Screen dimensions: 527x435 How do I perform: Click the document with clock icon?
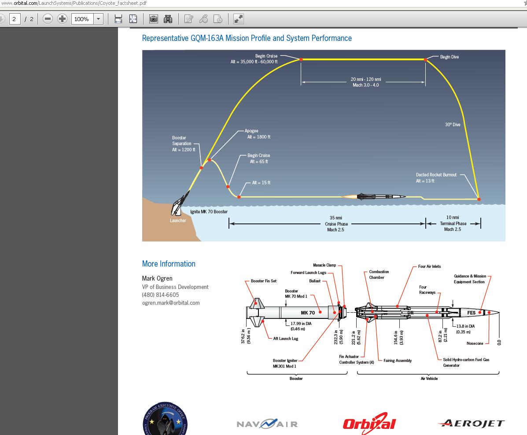[x=218, y=19]
